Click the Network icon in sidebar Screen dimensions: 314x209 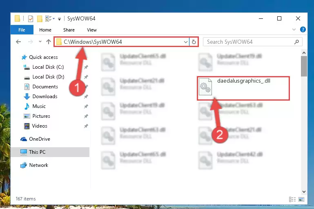[24, 165]
